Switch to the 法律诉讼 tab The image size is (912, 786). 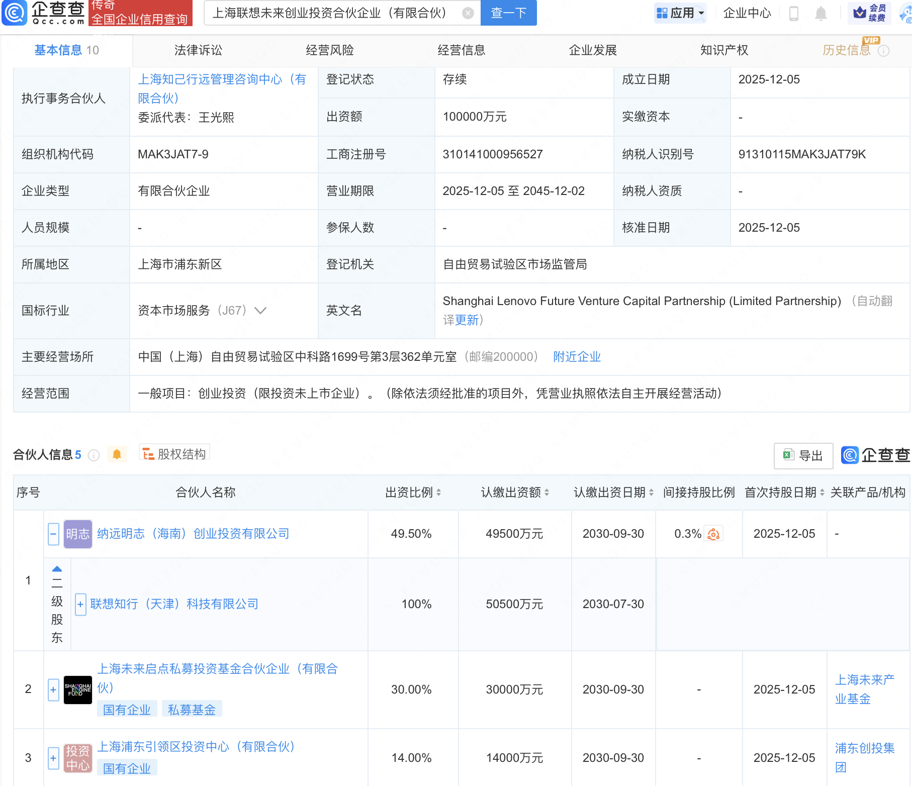point(198,50)
